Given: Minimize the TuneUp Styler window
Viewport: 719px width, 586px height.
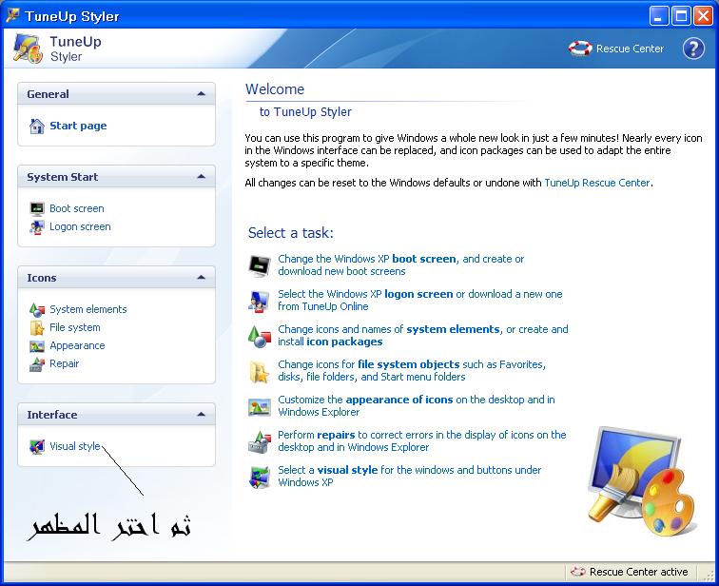Looking at the screenshot, I should [658, 16].
